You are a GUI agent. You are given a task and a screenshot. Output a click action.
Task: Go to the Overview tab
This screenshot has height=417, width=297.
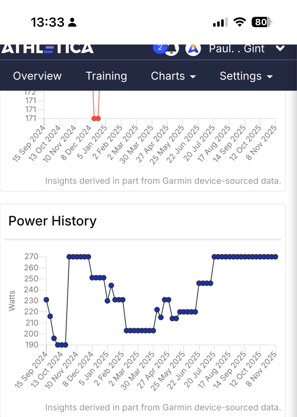click(37, 76)
